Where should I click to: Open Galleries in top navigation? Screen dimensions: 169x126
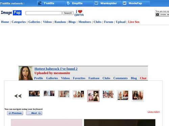pos(34,22)
